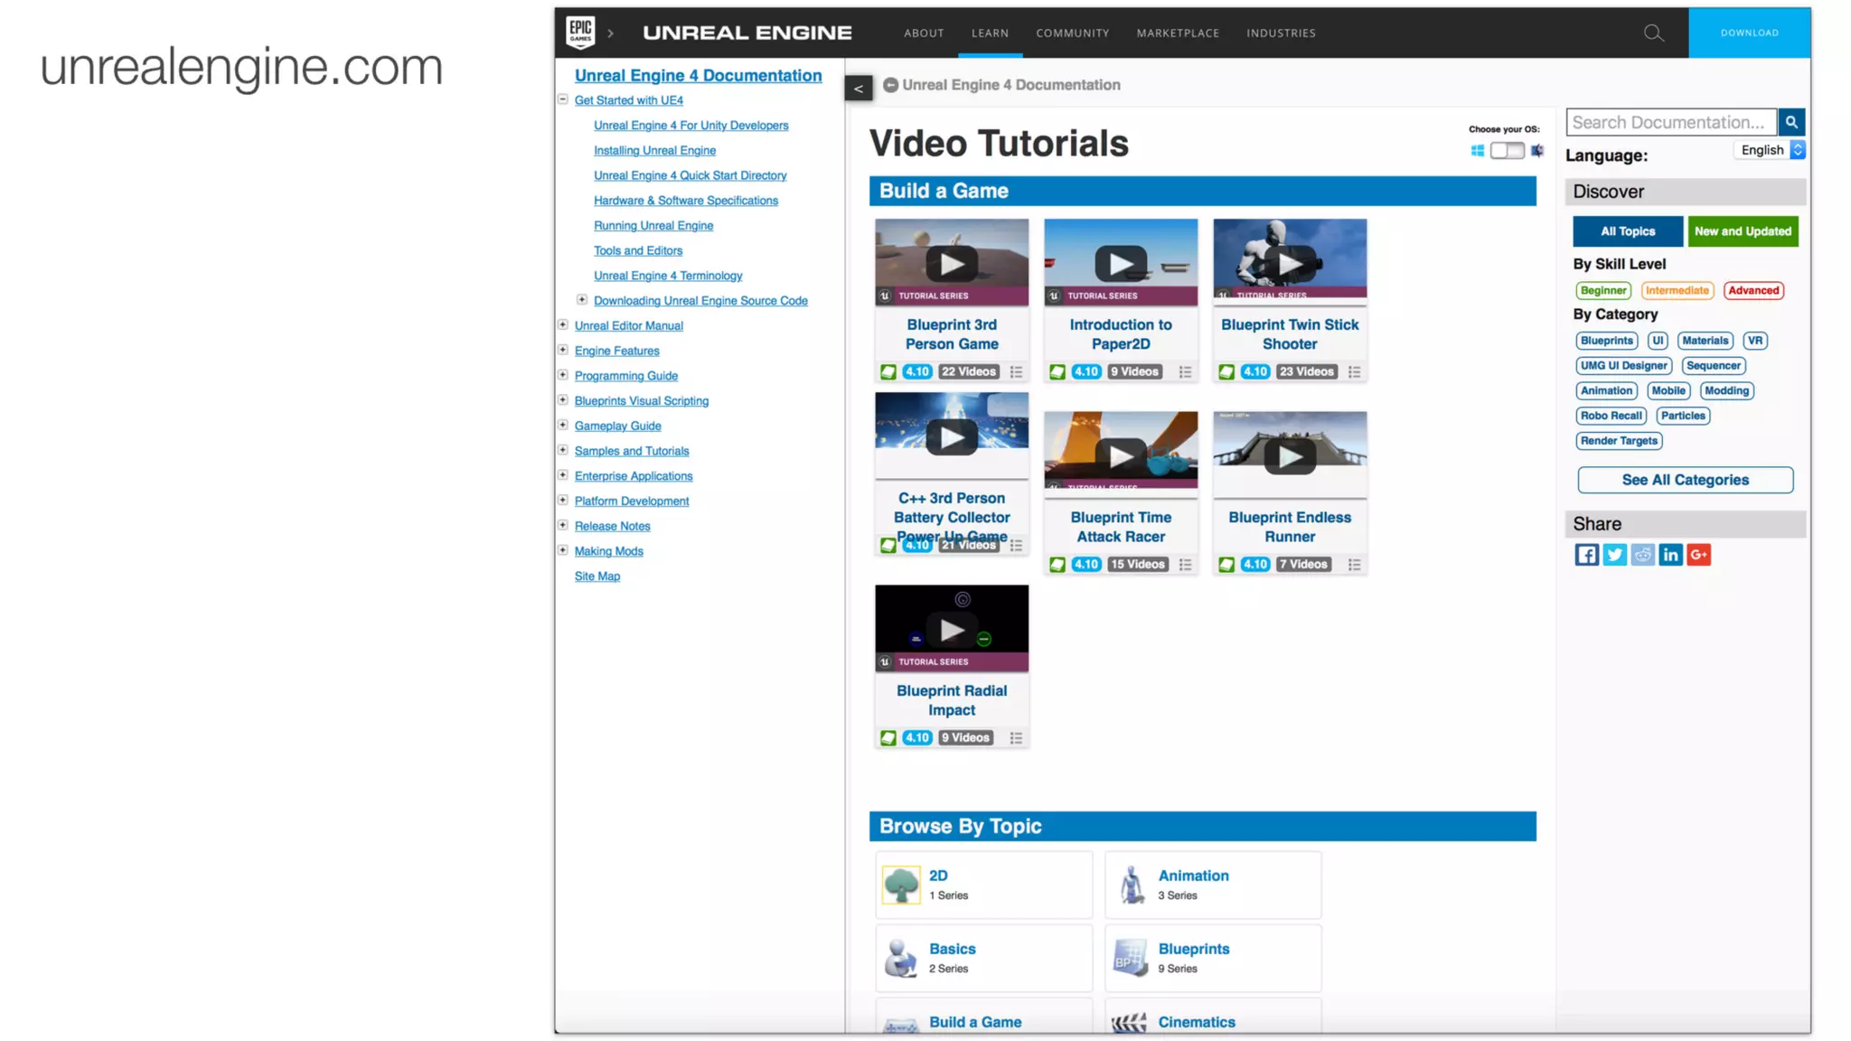Filter tutorials by Beginner skill level
This screenshot has width=1851, height=1041.
tap(1602, 291)
